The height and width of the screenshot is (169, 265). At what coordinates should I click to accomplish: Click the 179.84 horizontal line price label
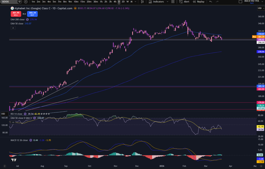[x=261, y=103]
